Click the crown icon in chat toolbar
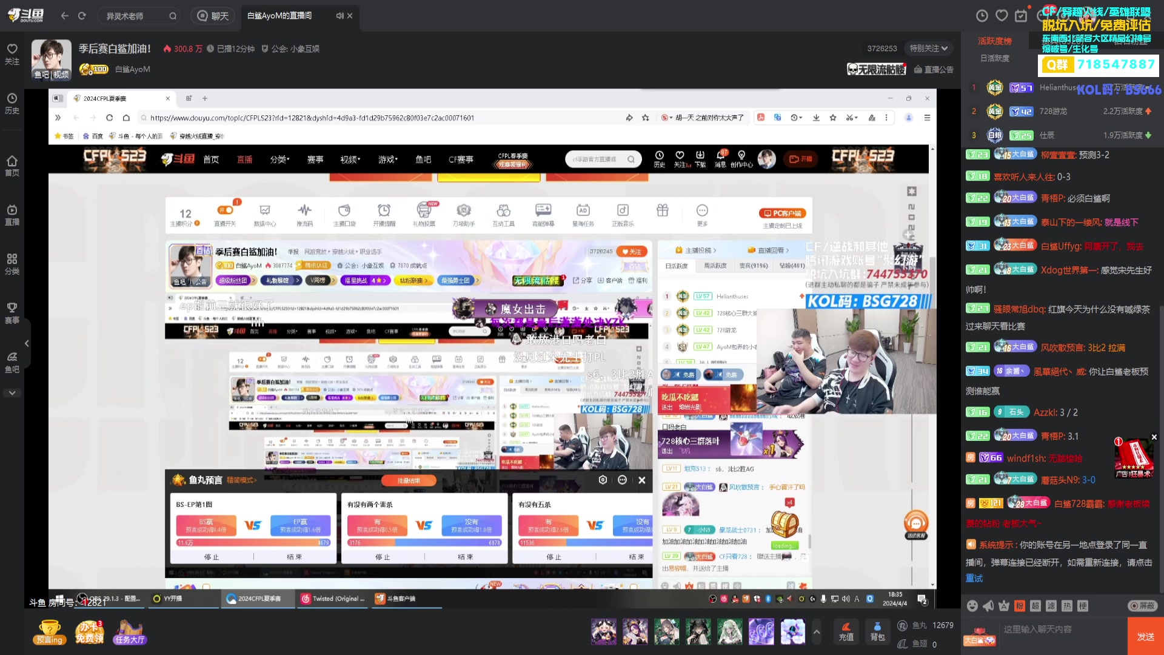The width and height of the screenshot is (1164, 655). coord(1004,606)
